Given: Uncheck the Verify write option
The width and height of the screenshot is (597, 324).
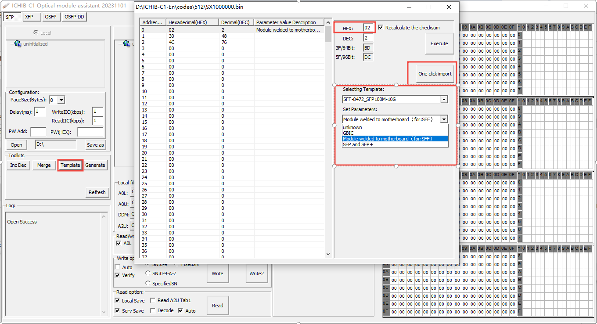Looking at the screenshot, I should pos(118,275).
